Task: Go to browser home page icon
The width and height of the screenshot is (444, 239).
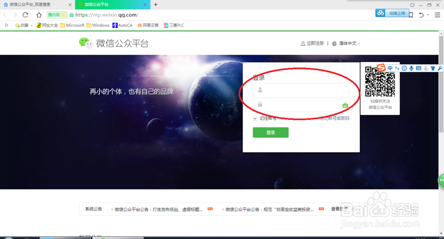Action: click(39, 15)
